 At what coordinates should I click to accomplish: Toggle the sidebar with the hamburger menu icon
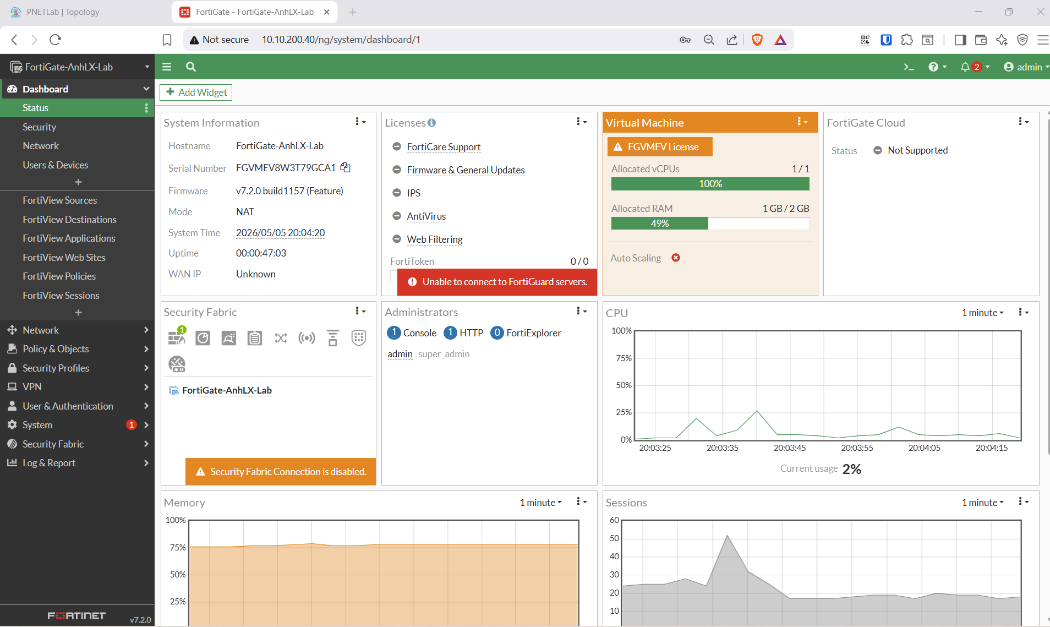point(167,67)
